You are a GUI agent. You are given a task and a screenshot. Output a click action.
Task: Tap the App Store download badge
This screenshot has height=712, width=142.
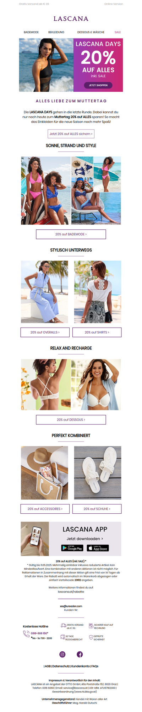point(98,548)
